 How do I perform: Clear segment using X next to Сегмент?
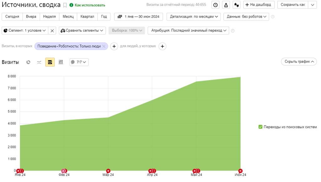pos(52,31)
